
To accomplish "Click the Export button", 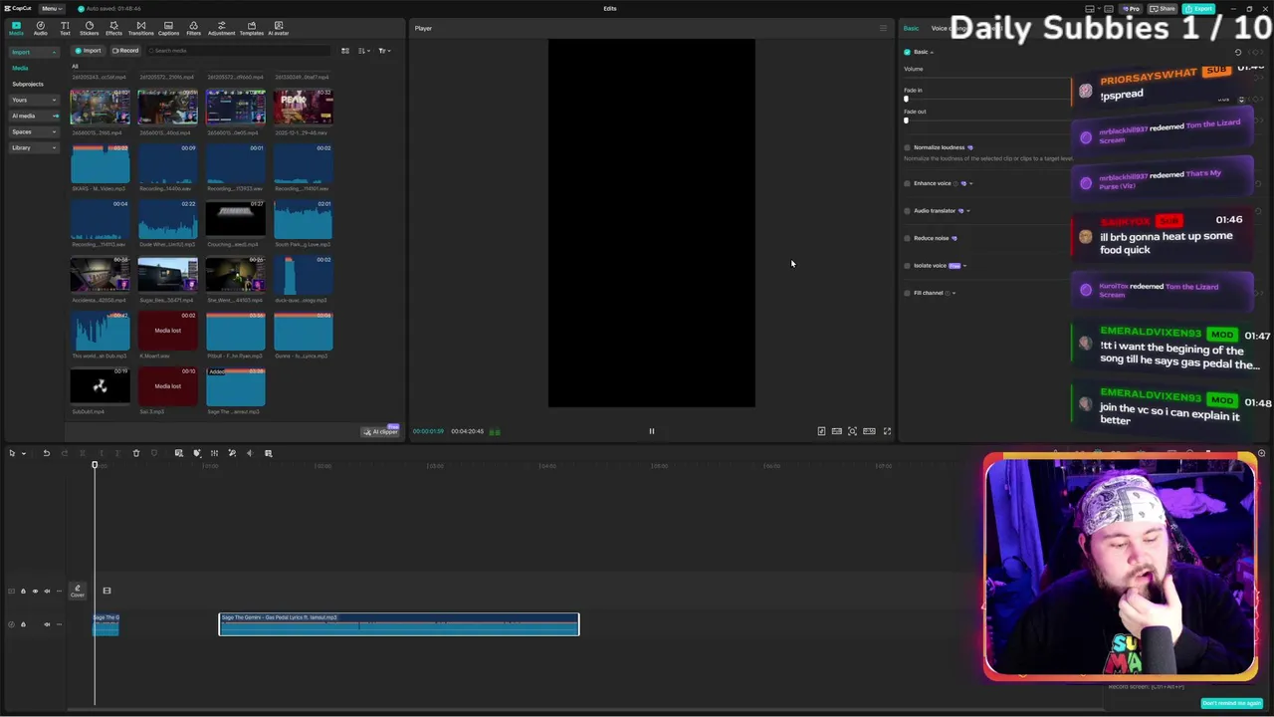I will point(1199,8).
